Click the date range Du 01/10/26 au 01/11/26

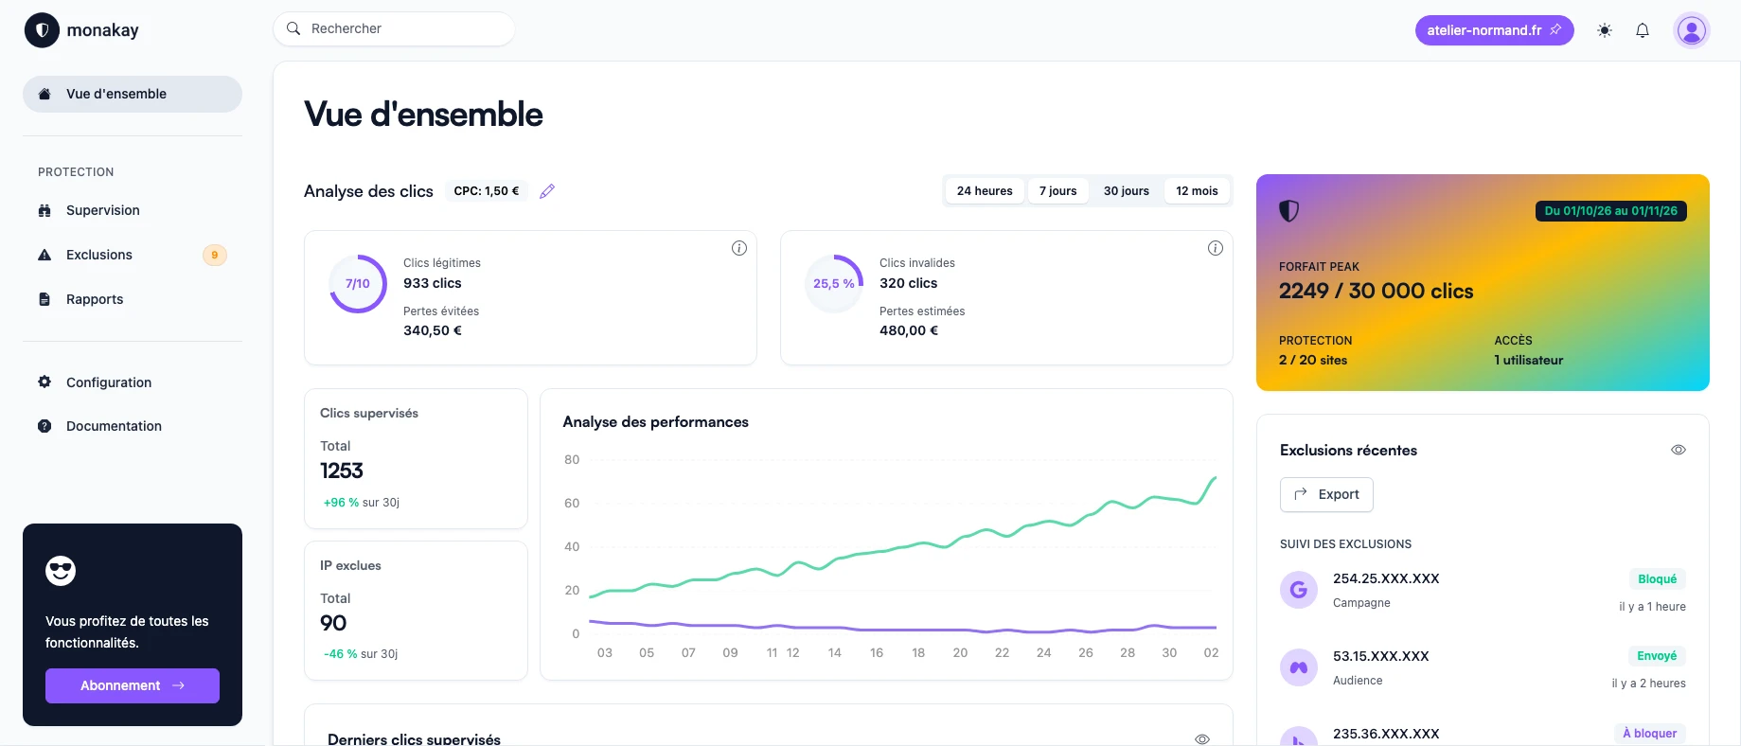coord(1610,211)
